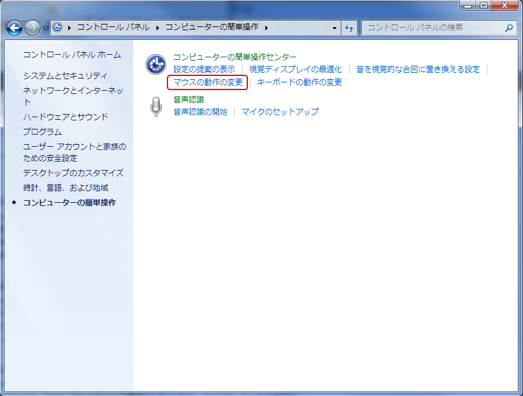Image resolution: width=523 pixels, height=396 pixels.
Task: Maximize the Control Panel window
Action: 484,5
